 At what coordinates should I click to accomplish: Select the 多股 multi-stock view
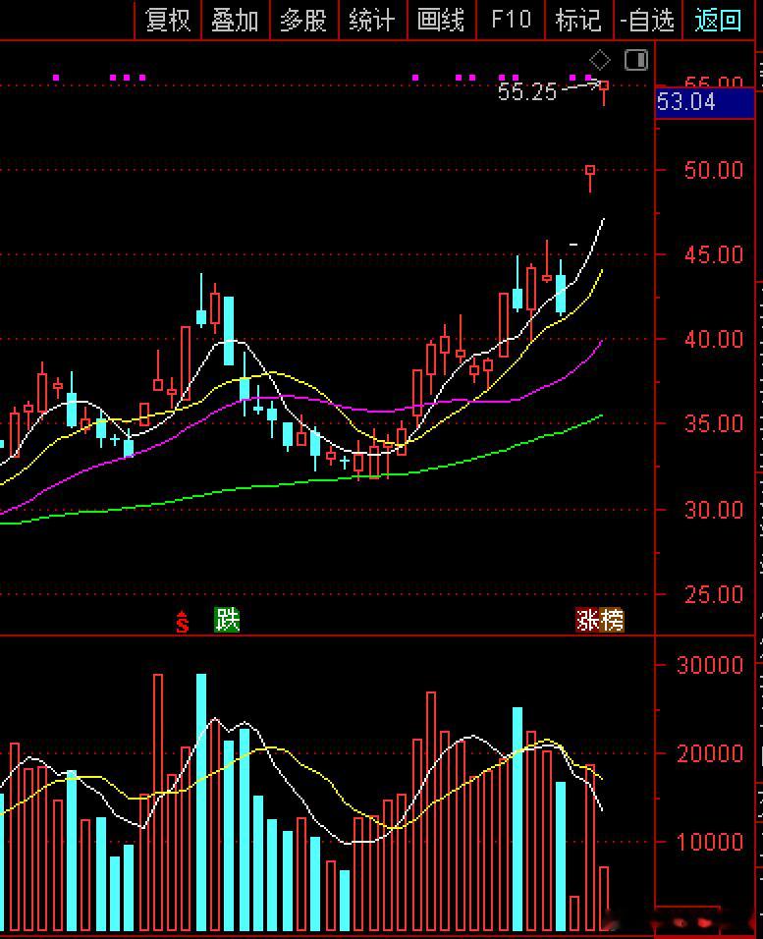coord(303,21)
